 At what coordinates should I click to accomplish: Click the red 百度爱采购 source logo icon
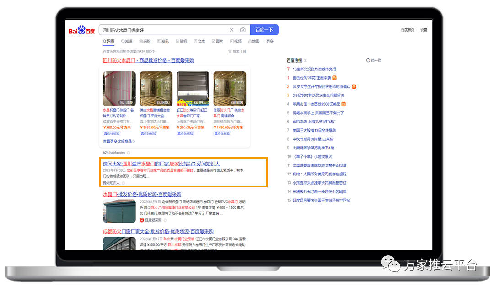142,220
